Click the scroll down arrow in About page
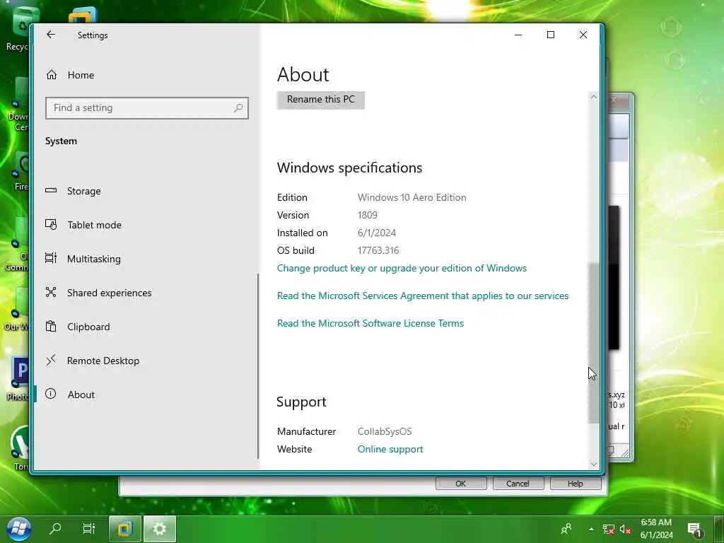The height and width of the screenshot is (543, 724). pos(594,465)
